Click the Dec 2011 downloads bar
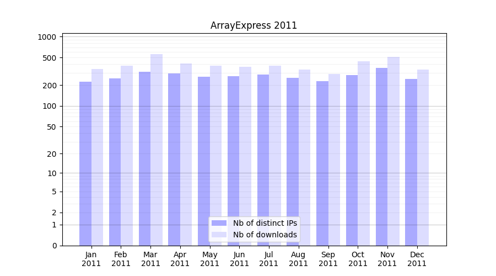This screenshot has height=276, width=496. 423,157
